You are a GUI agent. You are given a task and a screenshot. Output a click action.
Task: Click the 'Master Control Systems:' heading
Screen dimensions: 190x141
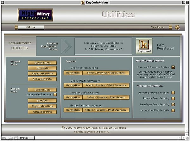[x=150, y=61]
